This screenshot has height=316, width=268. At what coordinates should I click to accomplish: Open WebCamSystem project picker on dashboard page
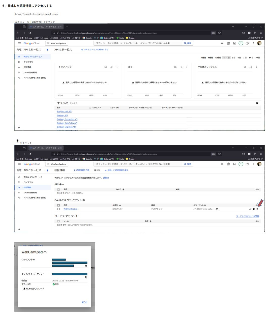[57, 43]
